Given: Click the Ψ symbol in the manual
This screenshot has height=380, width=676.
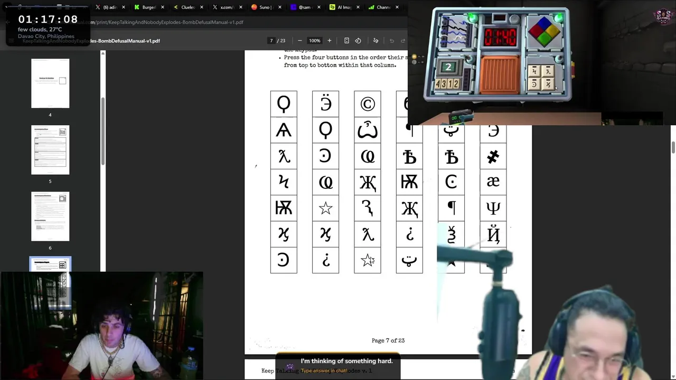Looking at the screenshot, I should click(x=493, y=208).
